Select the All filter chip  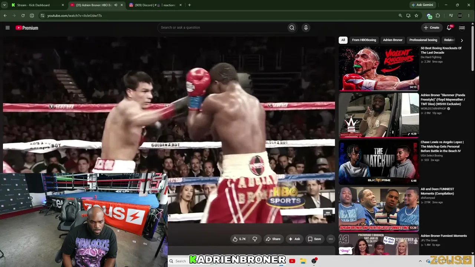(343, 40)
